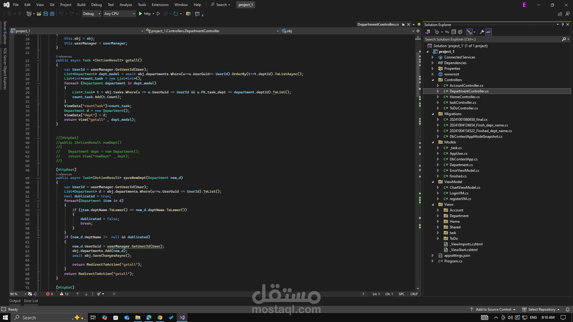Toggle Preview Selected Items button in Solution Explorer
The image size is (573, 322).
[489, 32]
